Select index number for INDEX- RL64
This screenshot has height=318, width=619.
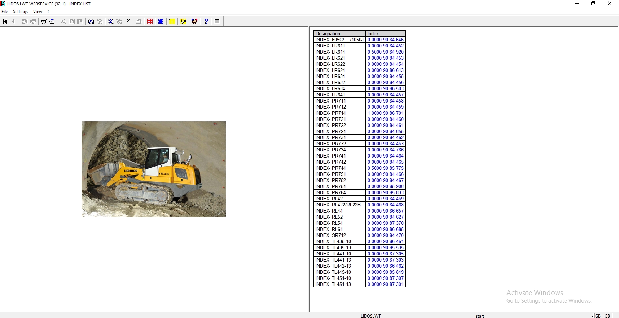click(x=386, y=229)
